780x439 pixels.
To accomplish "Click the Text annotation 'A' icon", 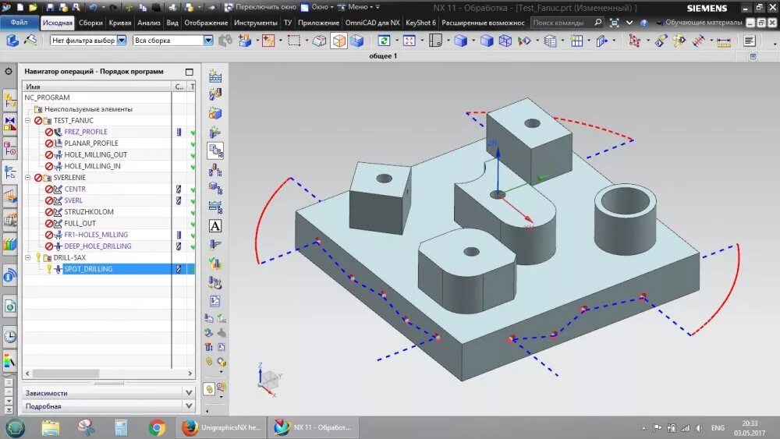I will [x=215, y=226].
